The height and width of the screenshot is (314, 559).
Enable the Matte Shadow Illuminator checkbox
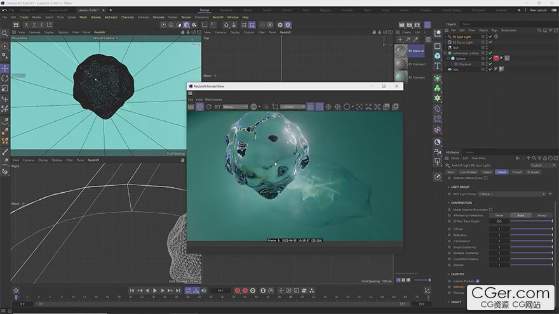point(490,209)
